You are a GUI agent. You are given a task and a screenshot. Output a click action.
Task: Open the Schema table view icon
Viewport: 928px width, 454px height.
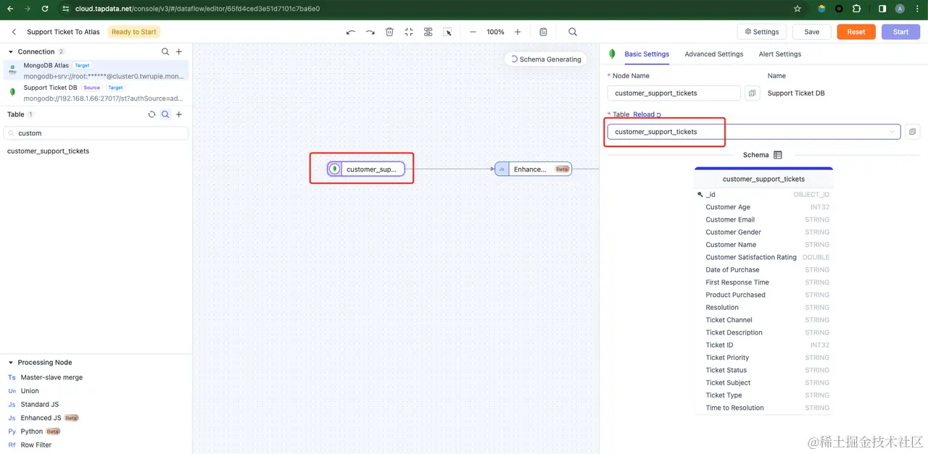click(778, 155)
